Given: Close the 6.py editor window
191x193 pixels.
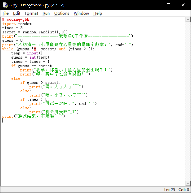Looking at the screenshot, I should pos(183,5).
